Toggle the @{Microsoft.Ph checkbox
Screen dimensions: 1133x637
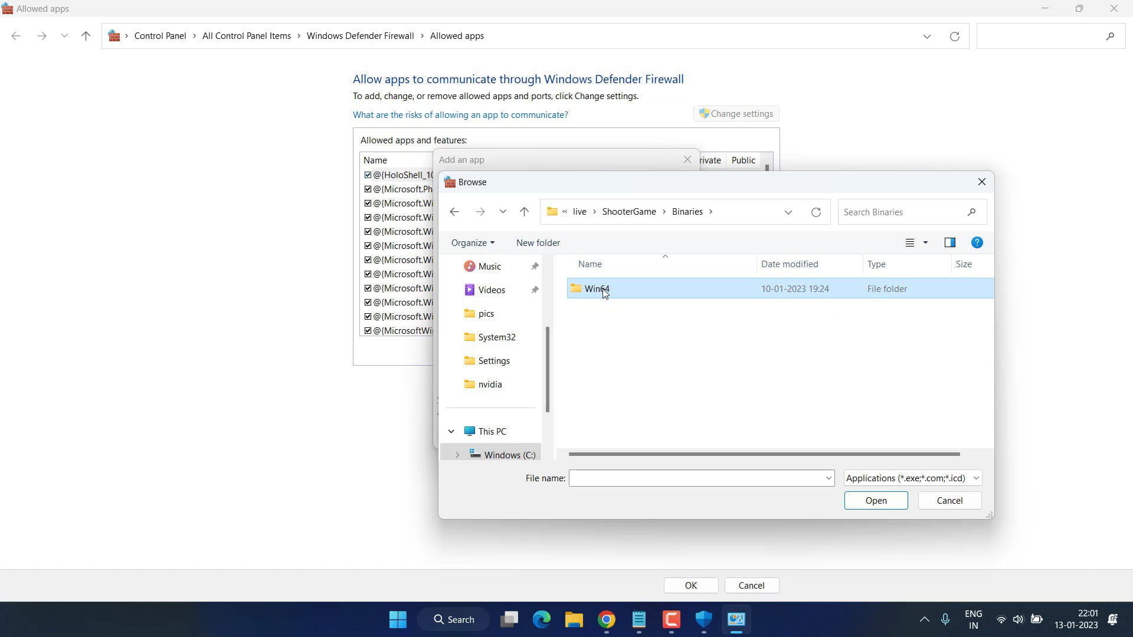click(x=368, y=189)
